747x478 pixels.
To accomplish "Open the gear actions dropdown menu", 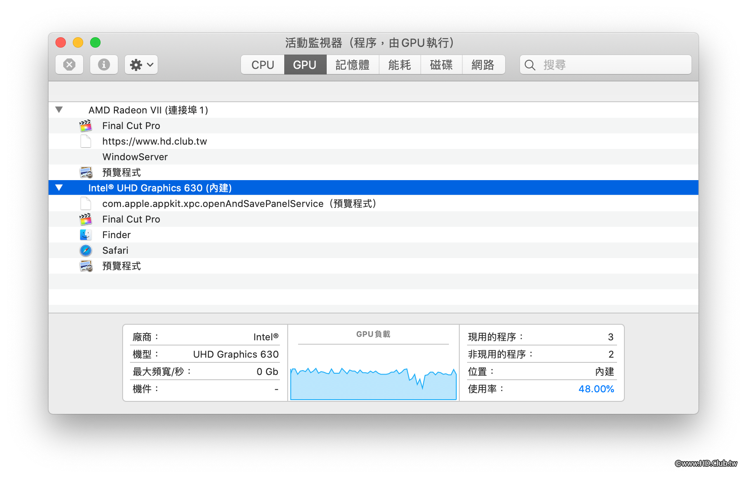I will pyautogui.click(x=141, y=65).
